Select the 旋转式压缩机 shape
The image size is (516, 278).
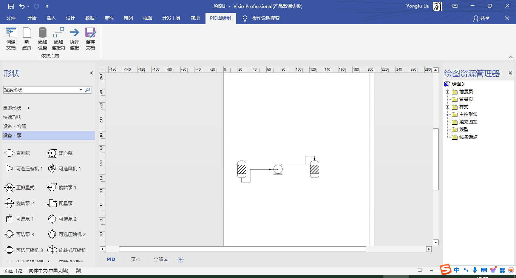tap(67, 250)
